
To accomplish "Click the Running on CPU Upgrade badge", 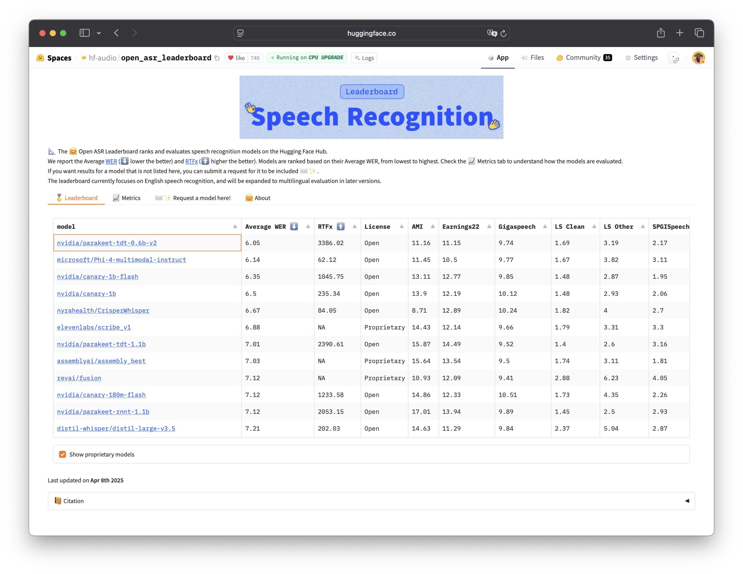I will pyautogui.click(x=307, y=57).
